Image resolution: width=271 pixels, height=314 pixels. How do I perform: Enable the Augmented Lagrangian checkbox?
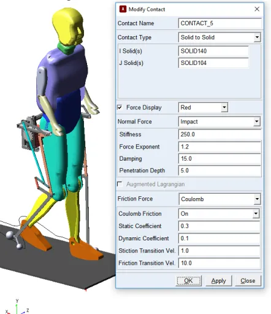[x=120, y=184]
